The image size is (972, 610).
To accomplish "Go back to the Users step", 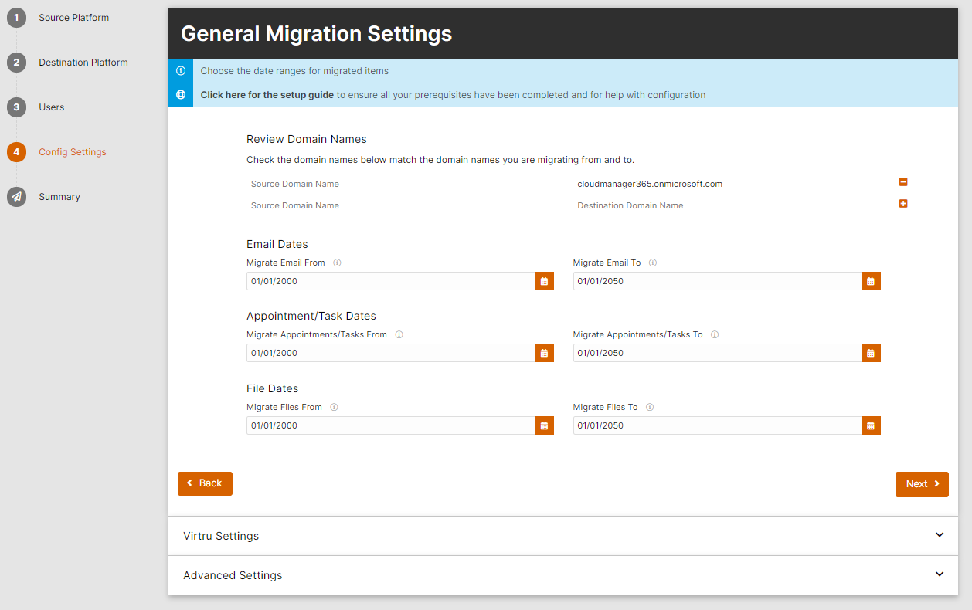I will (x=51, y=107).
